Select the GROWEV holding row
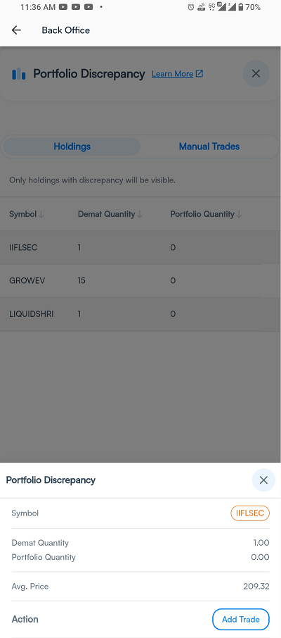 click(140, 281)
